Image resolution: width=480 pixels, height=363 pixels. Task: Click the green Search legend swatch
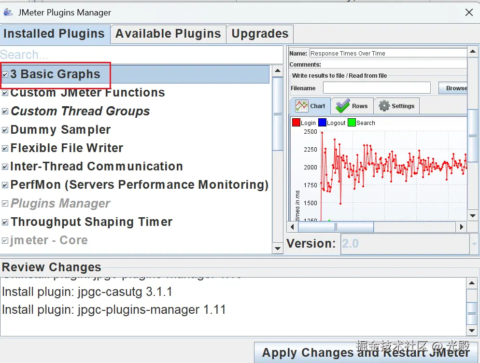point(352,123)
